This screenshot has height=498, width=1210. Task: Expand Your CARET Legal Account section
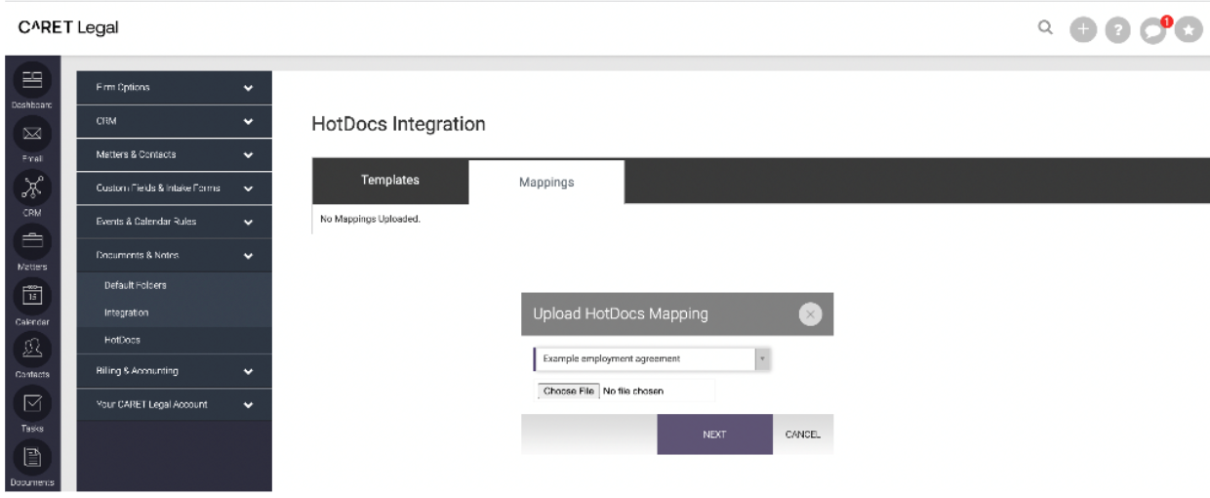pos(174,404)
